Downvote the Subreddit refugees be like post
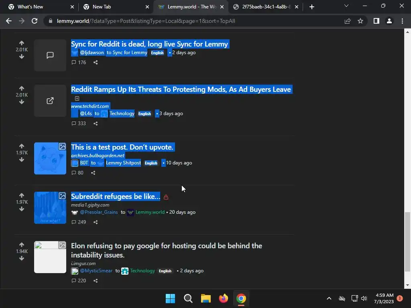Image resolution: width=411 pixels, height=308 pixels. [22, 209]
